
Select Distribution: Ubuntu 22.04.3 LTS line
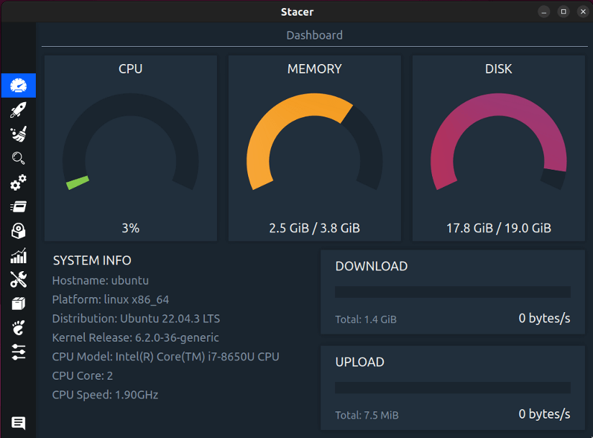136,319
